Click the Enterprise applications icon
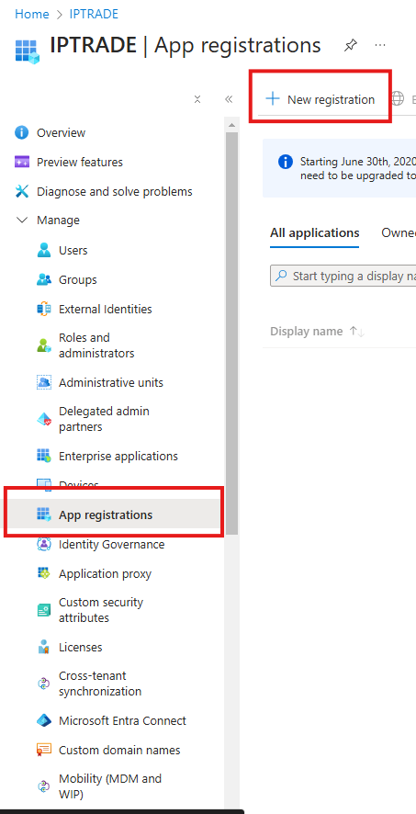The height and width of the screenshot is (814, 416). tap(44, 457)
